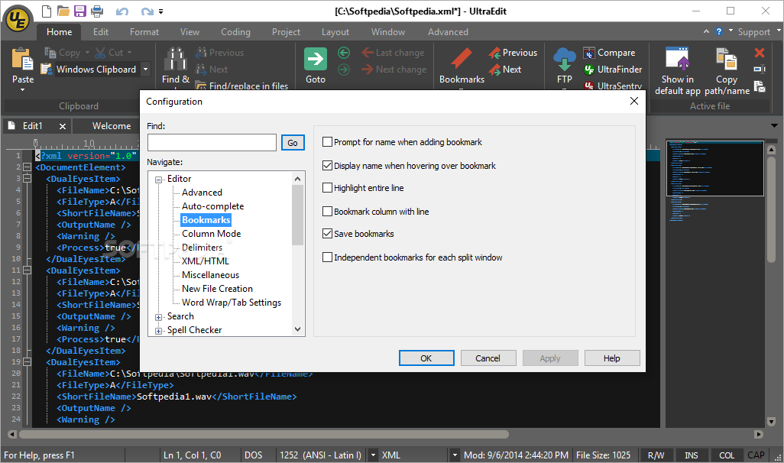Click the Paste clipboard icon
The width and height of the screenshot is (784, 463).
(x=22, y=59)
